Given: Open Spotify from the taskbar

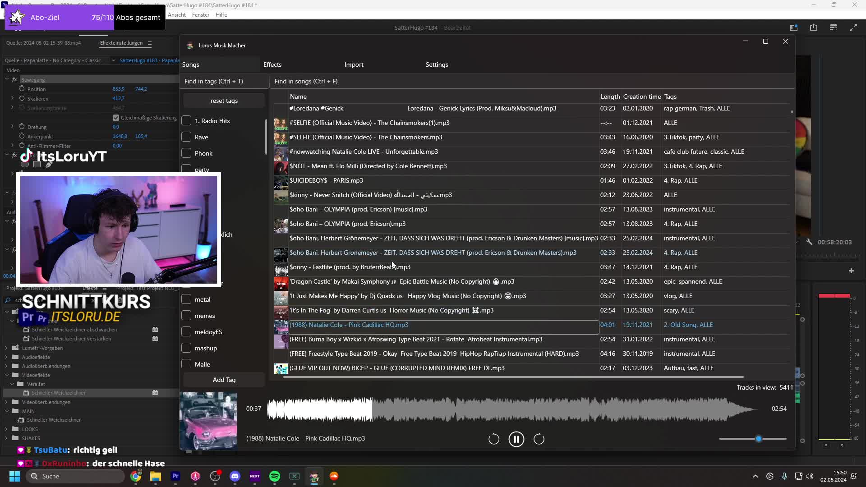Looking at the screenshot, I should click(x=275, y=476).
